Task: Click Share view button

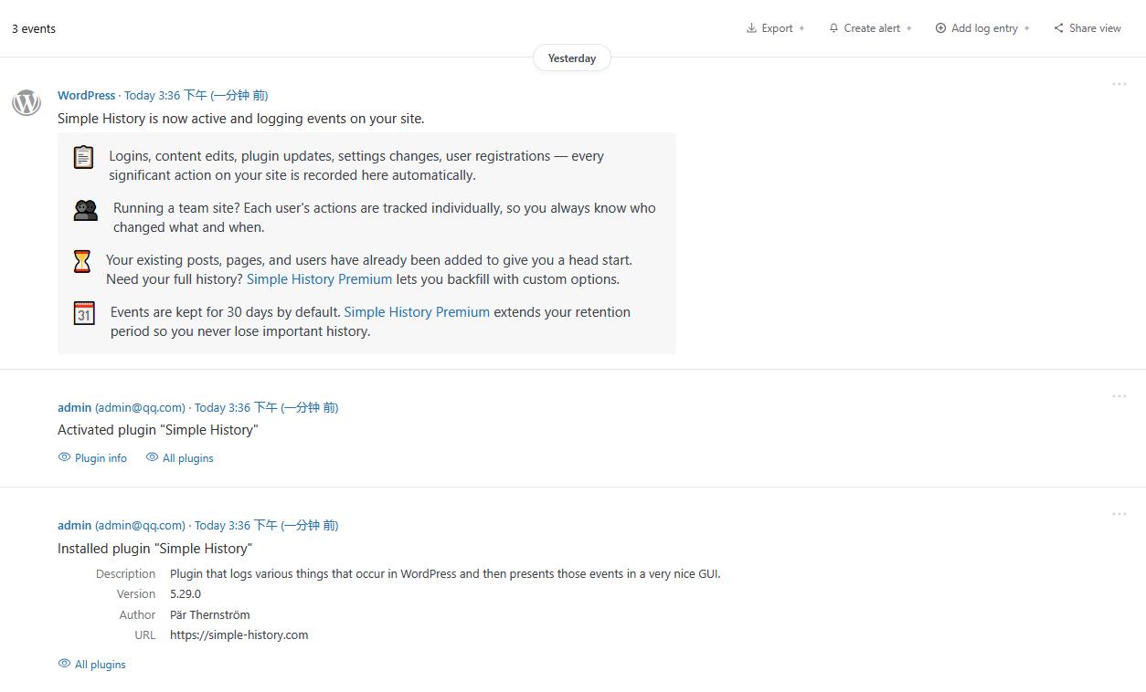Action: click(1088, 28)
